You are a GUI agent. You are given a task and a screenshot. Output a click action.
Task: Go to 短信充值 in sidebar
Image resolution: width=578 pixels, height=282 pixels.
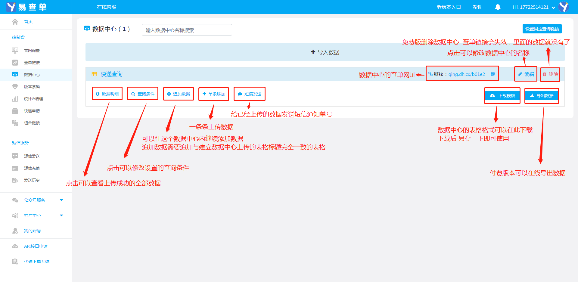pos(32,168)
